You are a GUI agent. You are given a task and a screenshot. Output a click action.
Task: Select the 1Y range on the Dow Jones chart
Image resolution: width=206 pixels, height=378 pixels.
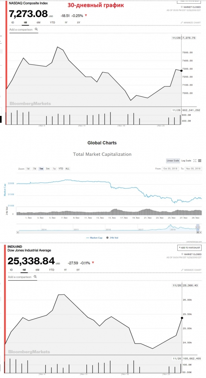tap(65, 270)
